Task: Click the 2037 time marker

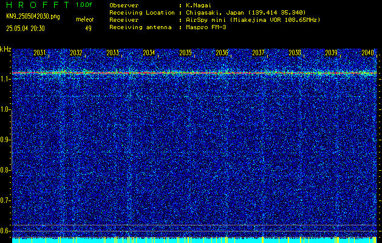Action: point(258,53)
